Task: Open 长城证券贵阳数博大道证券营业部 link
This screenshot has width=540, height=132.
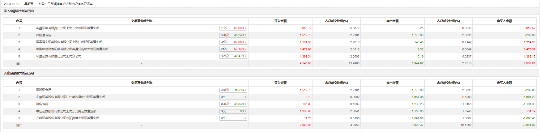Action: [x=68, y=118]
